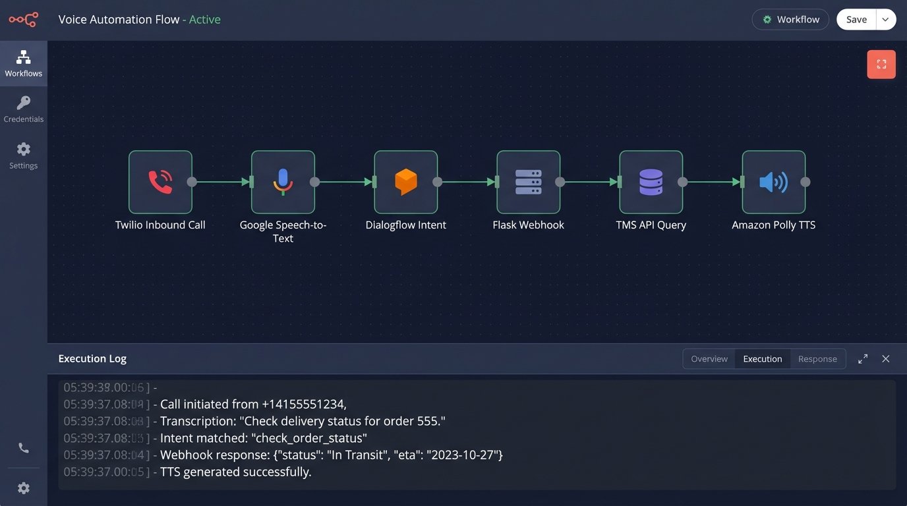The height and width of the screenshot is (506, 907).
Task: Open the Dialogflow Intent node
Action: (x=405, y=182)
